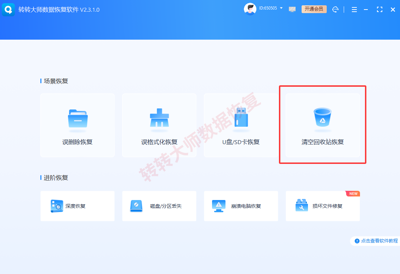This screenshot has height=274, width=400.
Task: Click the 崩溃电脑恢复 monitor warning icon
Action: pos(219,206)
